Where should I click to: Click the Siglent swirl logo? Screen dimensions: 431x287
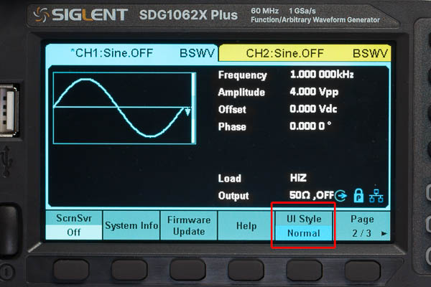41,14
